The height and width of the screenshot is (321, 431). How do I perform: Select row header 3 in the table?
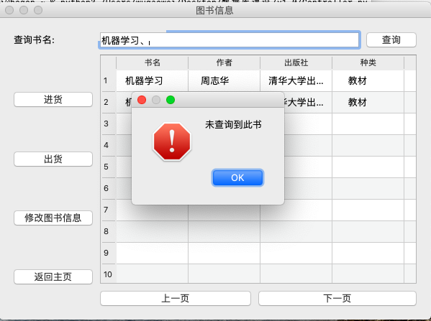pyautogui.click(x=109, y=124)
